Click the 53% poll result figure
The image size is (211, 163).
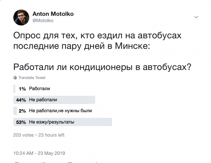[x=21, y=122]
